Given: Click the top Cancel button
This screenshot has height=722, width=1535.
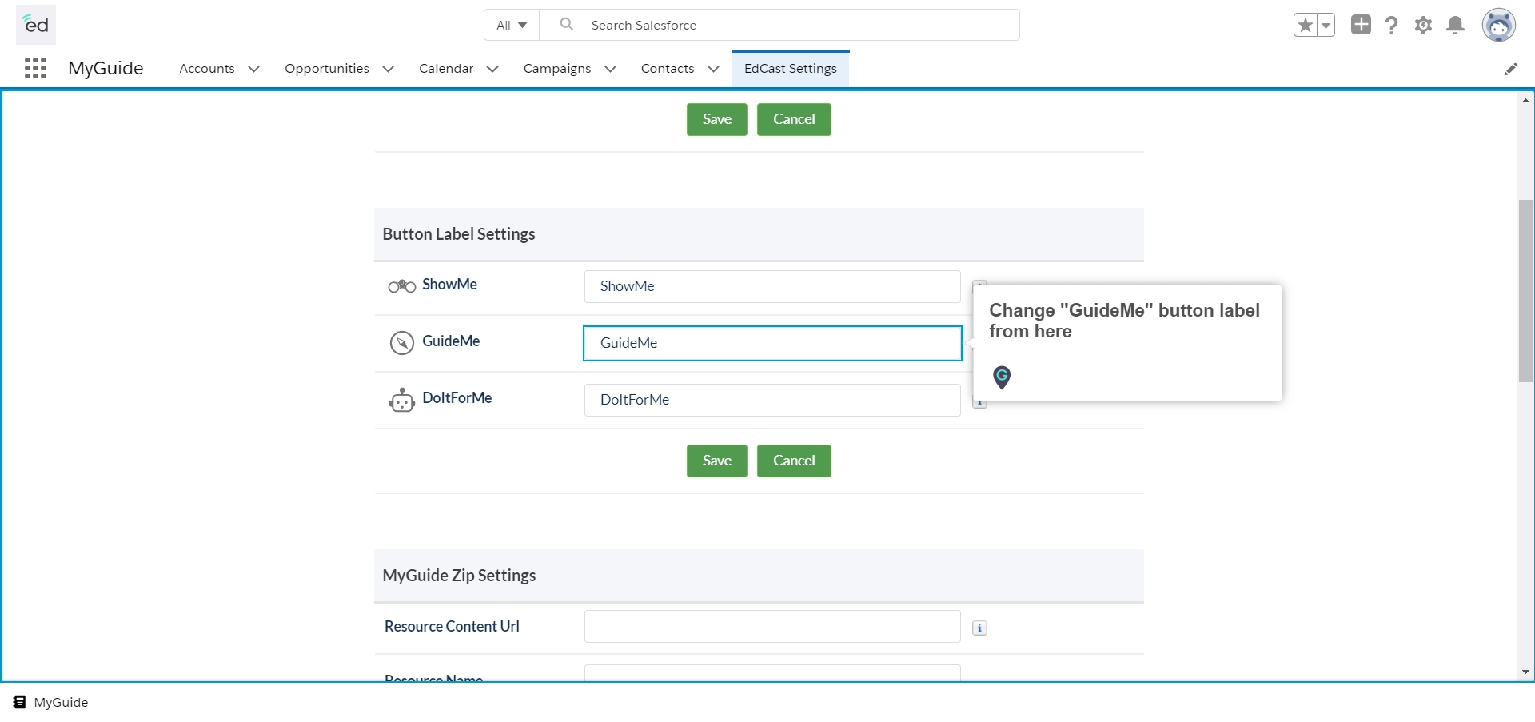Looking at the screenshot, I should tap(794, 119).
